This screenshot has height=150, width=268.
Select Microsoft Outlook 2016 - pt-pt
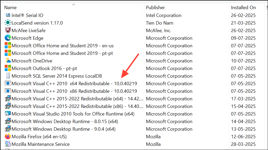click(x=44, y=68)
